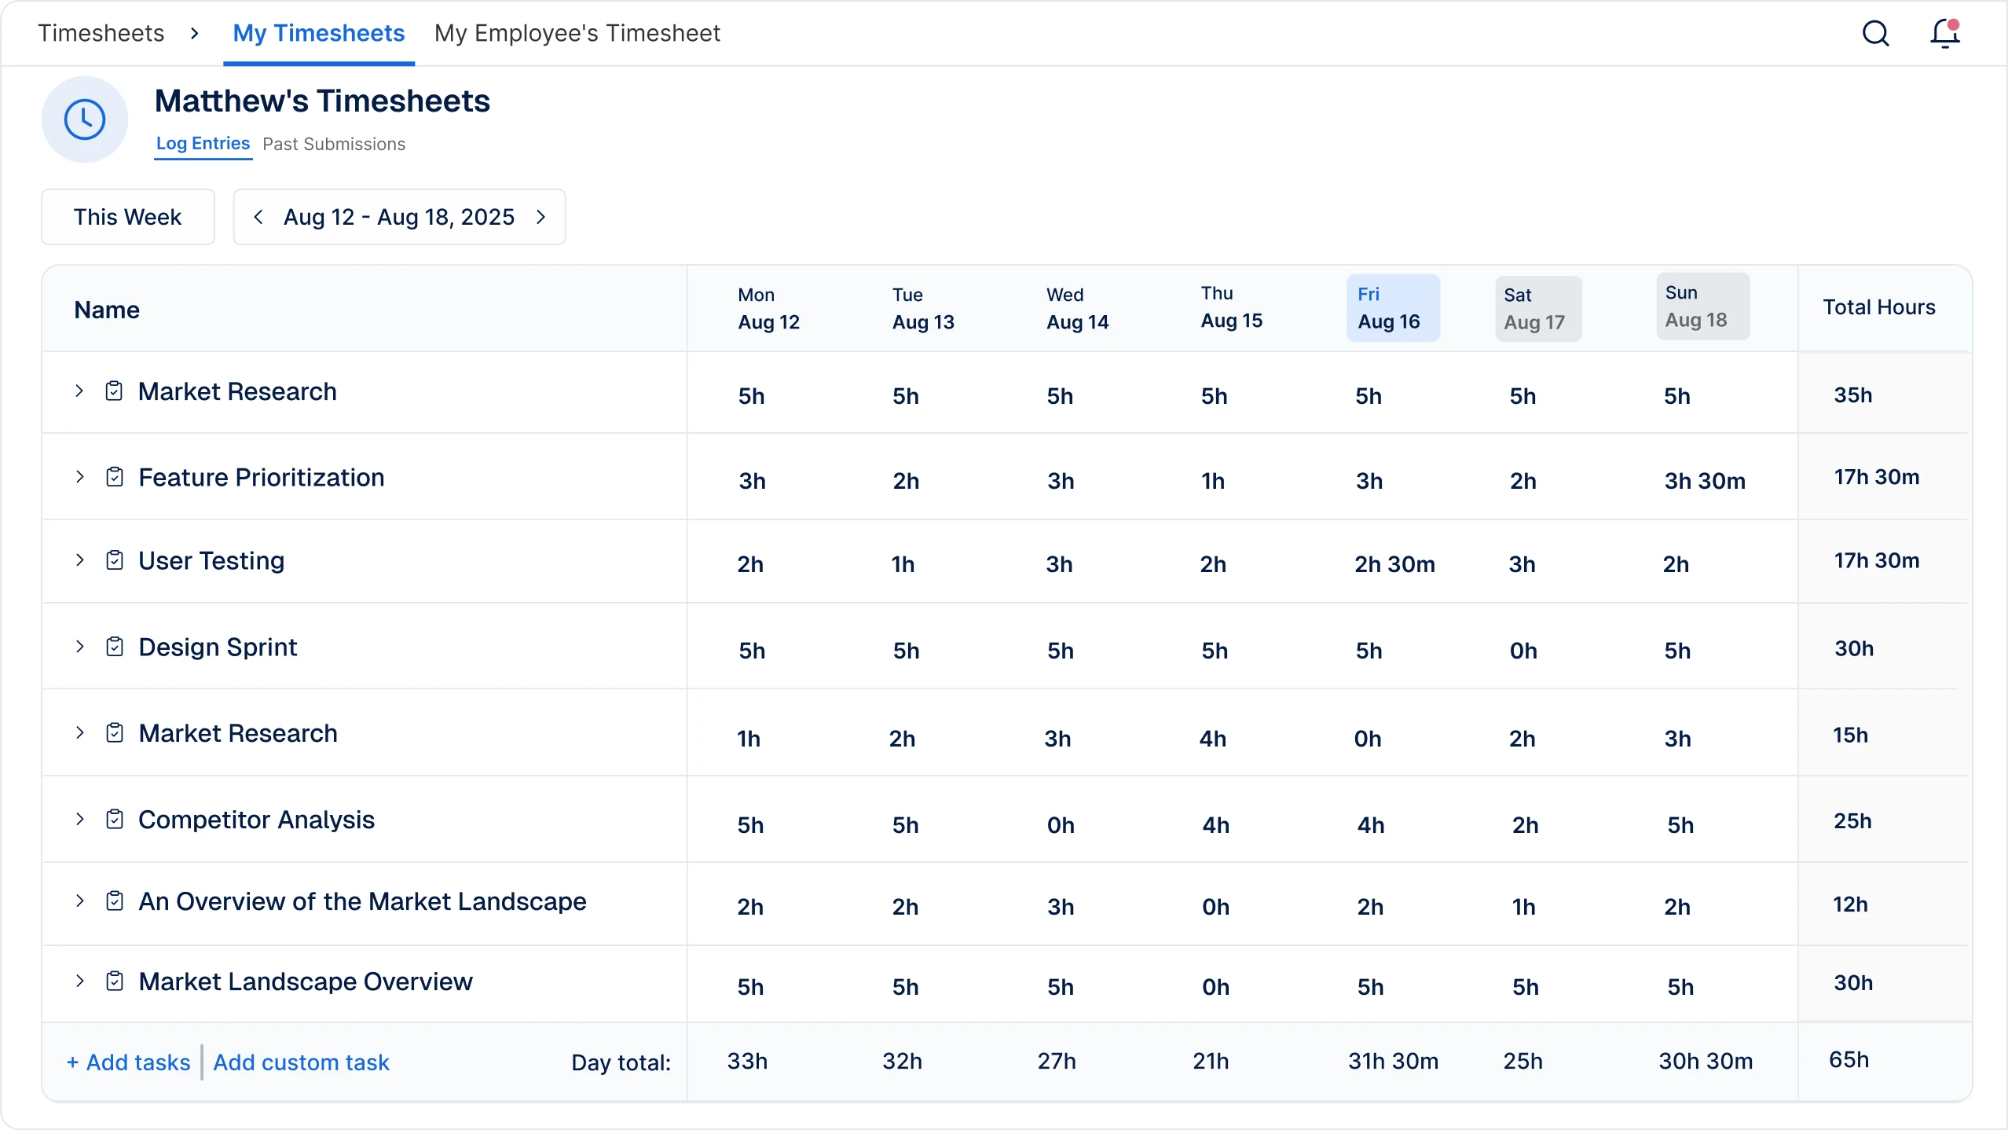Go to previous week with left arrow
Viewport: 2008px width, 1130px height.
click(x=258, y=217)
